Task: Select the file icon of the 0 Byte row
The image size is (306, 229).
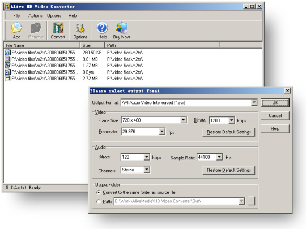Action: (7, 72)
